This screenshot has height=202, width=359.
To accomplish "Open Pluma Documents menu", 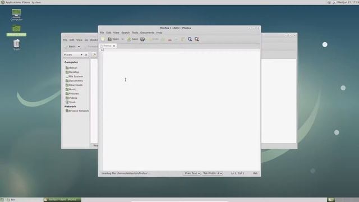I will click(147, 33).
